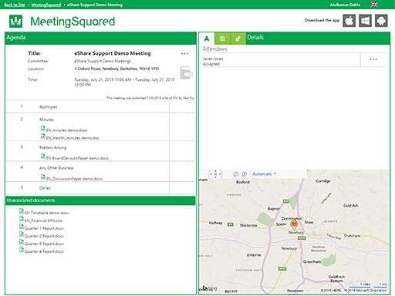
Task: Open Quarter 3 Report.docx document icon
Action: click(22, 242)
